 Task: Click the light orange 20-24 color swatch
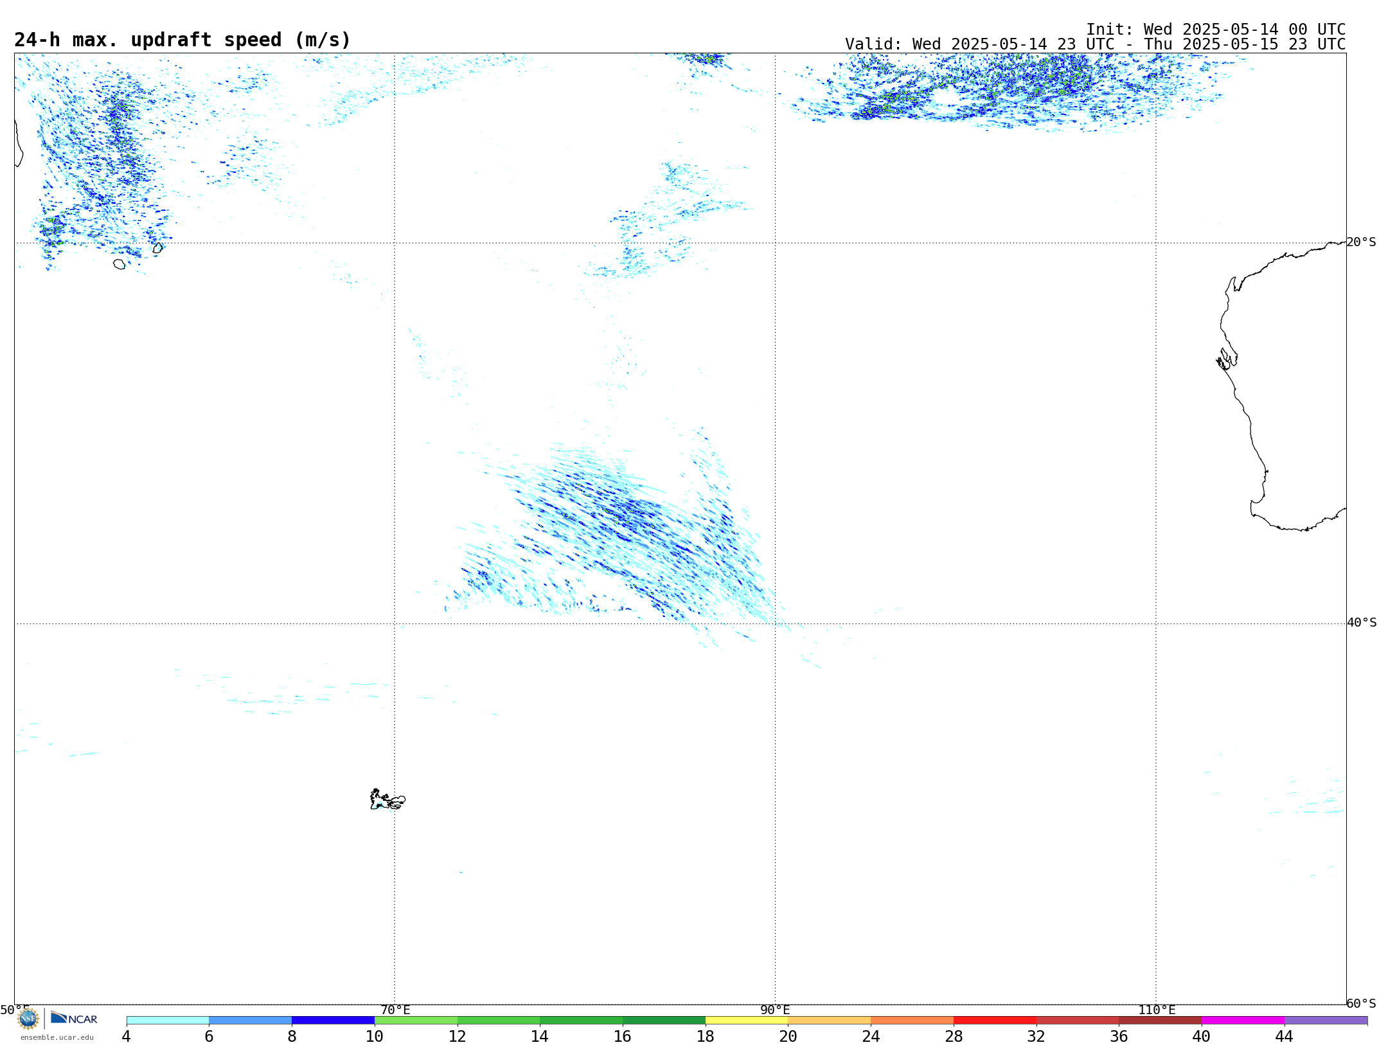click(x=830, y=1020)
